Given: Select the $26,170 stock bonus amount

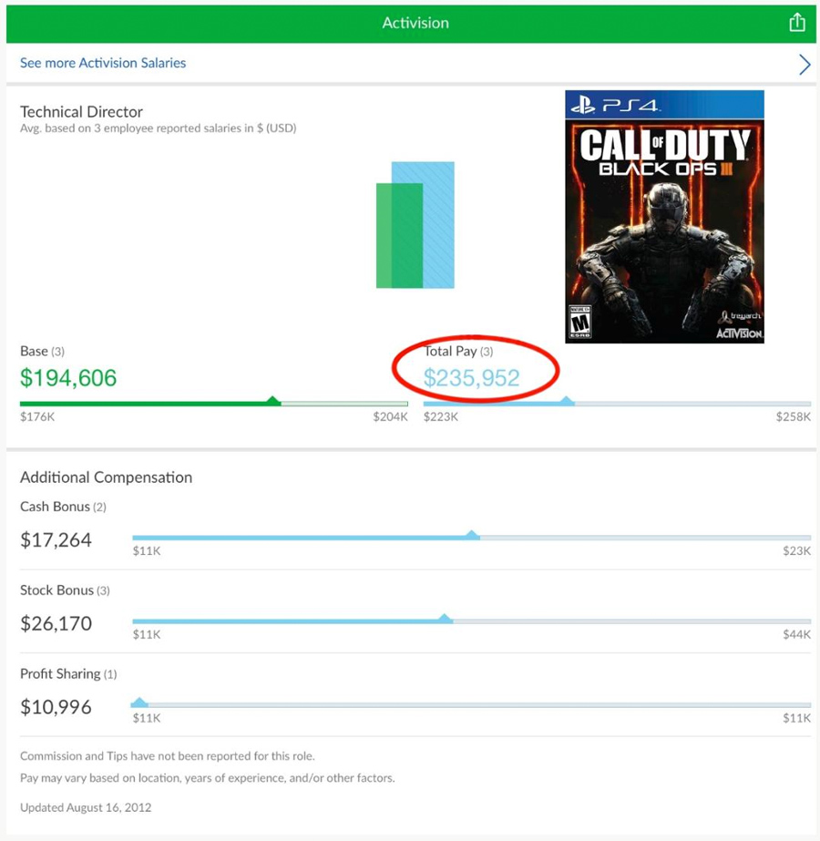Looking at the screenshot, I should click(x=56, y=623).
